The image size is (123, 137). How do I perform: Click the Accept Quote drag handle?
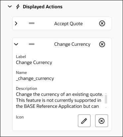32,23
